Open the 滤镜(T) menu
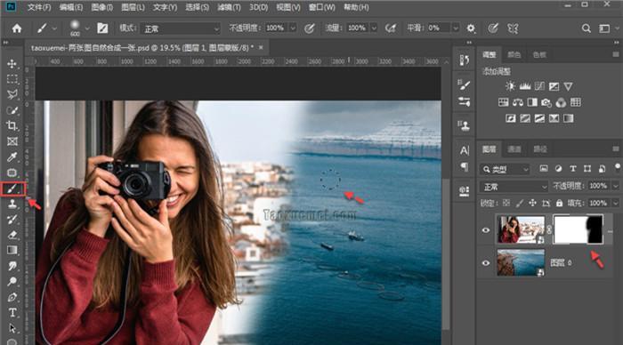This screenshot has width=623, height=345. click(x=229, y=7)
